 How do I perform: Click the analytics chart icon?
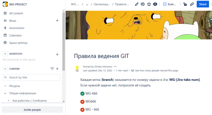(133, 71)
